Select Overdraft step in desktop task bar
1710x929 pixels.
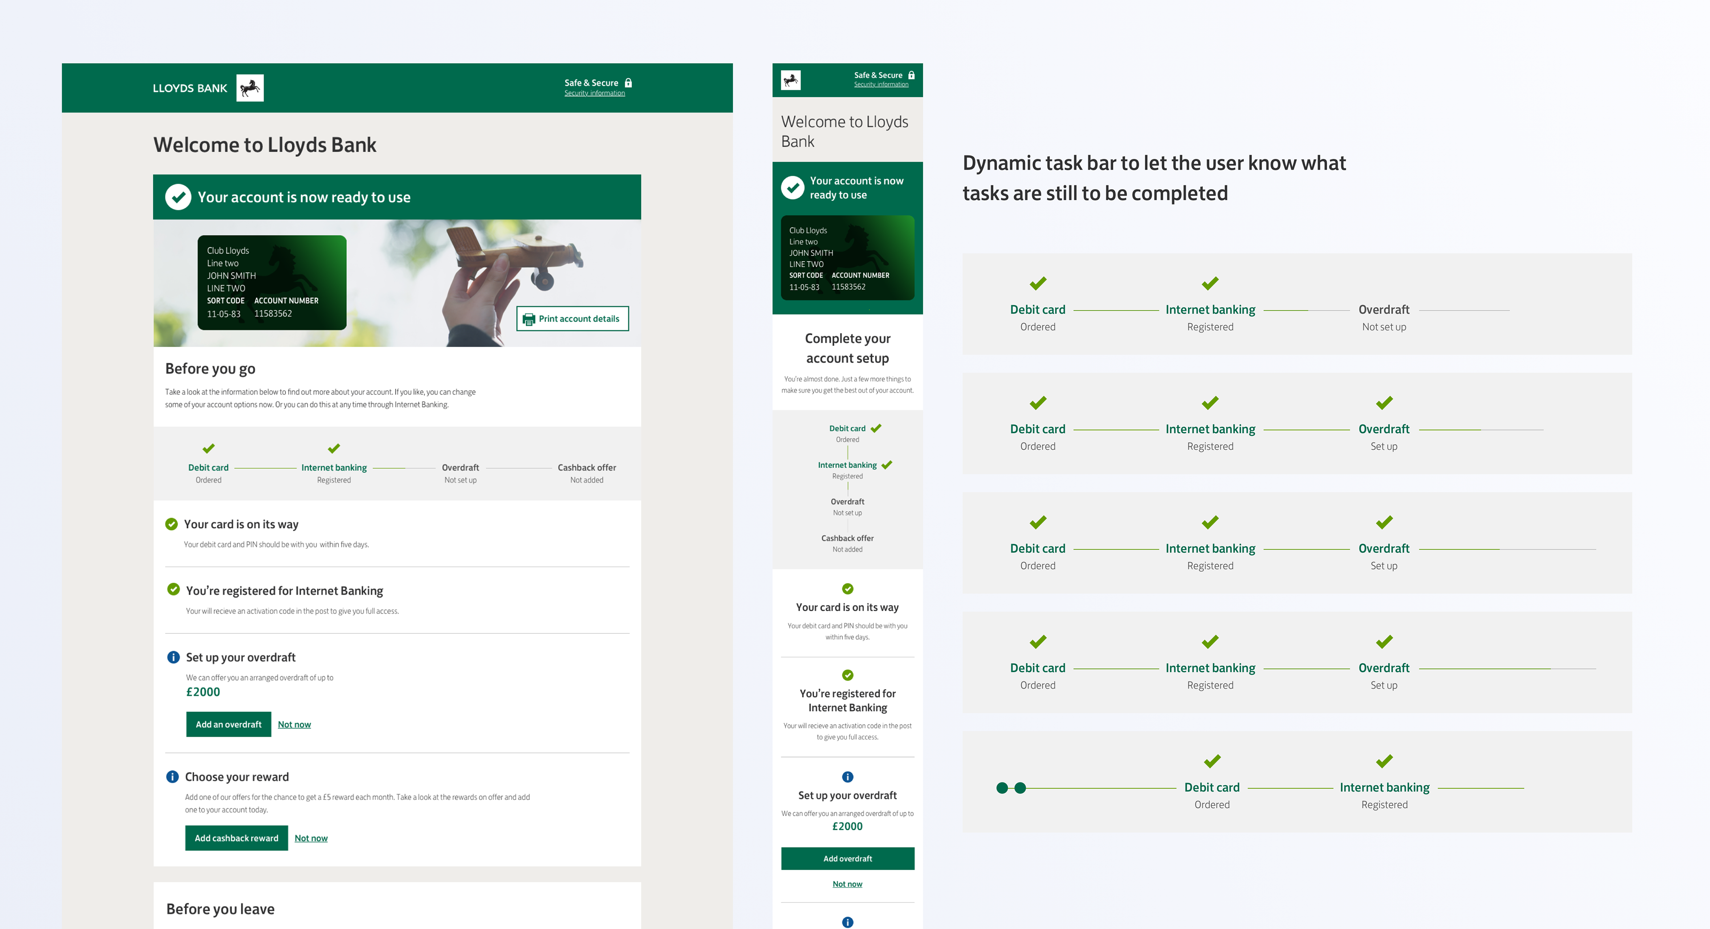(460, 473)
